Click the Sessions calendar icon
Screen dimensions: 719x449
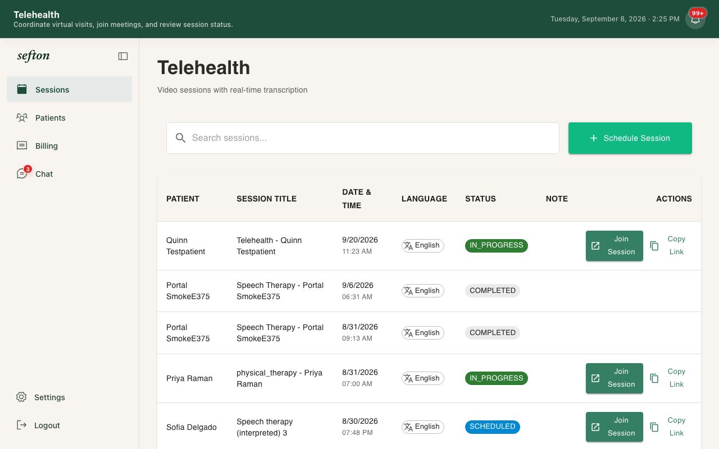22,89
